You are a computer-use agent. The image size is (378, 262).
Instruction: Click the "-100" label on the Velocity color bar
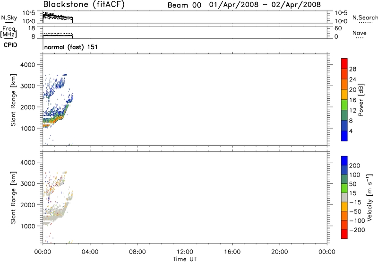(357, 221)
